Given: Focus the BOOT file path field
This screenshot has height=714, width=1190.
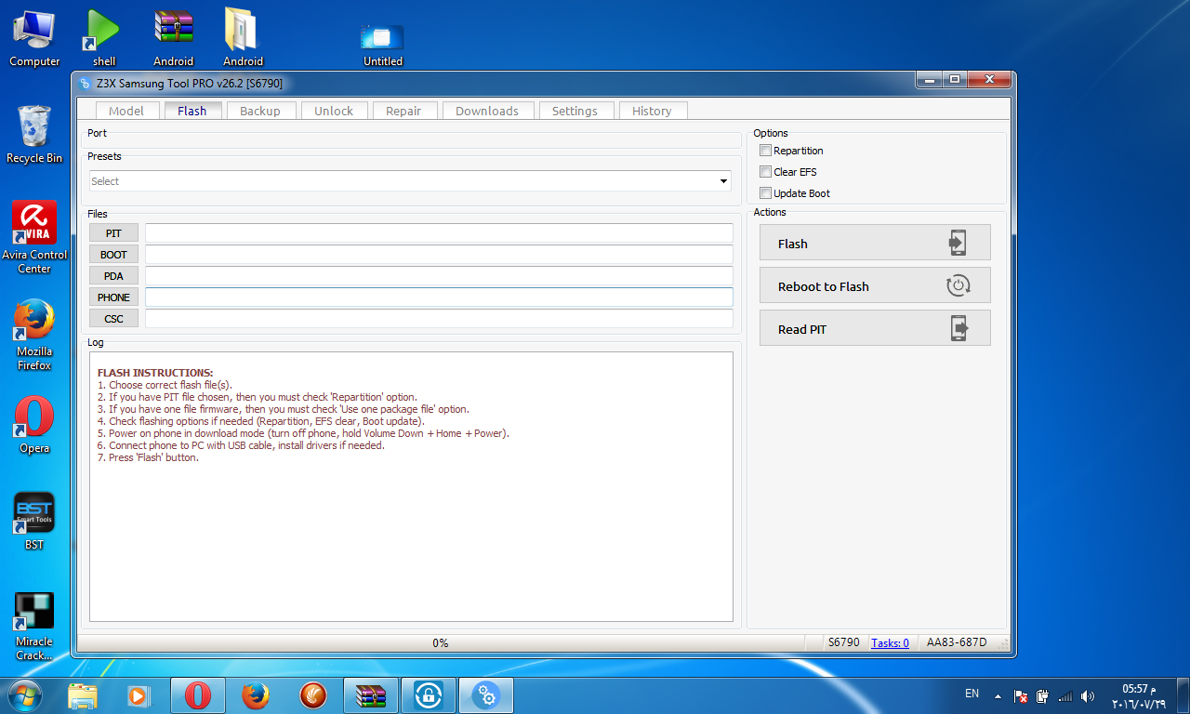Looking at the screenshot, I should [439, 255].
